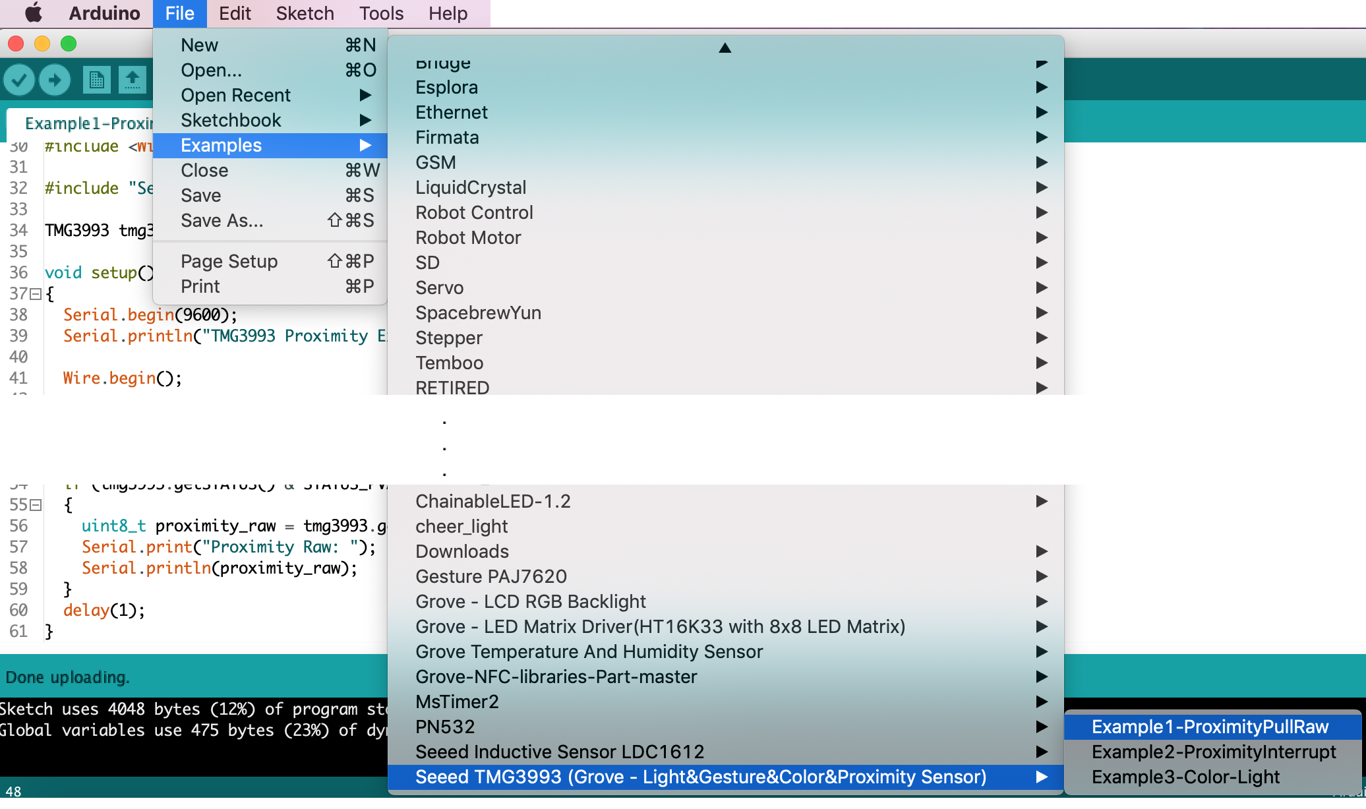Select Example2-ProximityInterrupt sketch

click(x=1213, y=752)
